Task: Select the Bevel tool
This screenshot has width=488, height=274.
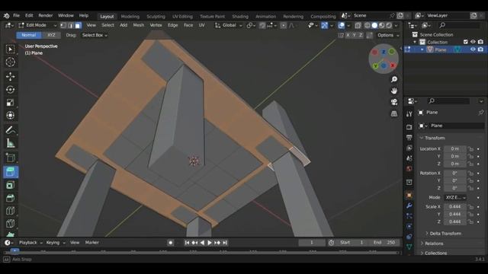Action: pyautogui.click(x=10, y=198)
